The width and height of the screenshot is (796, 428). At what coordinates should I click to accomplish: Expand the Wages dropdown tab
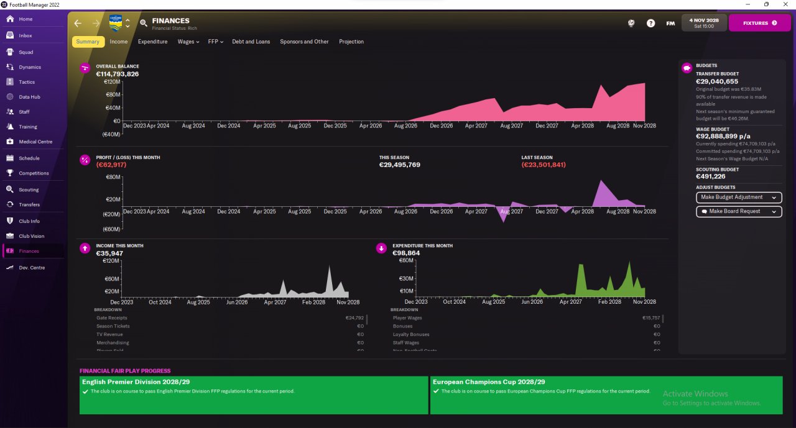tap(188, 42)
